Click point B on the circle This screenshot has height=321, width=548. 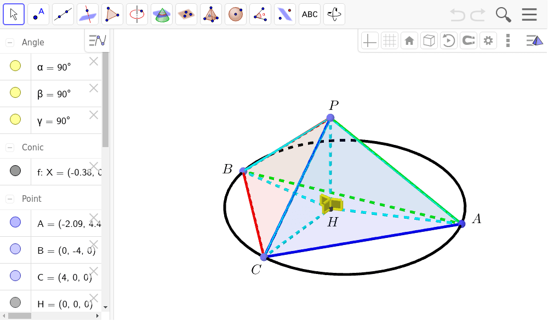(243, 171)
